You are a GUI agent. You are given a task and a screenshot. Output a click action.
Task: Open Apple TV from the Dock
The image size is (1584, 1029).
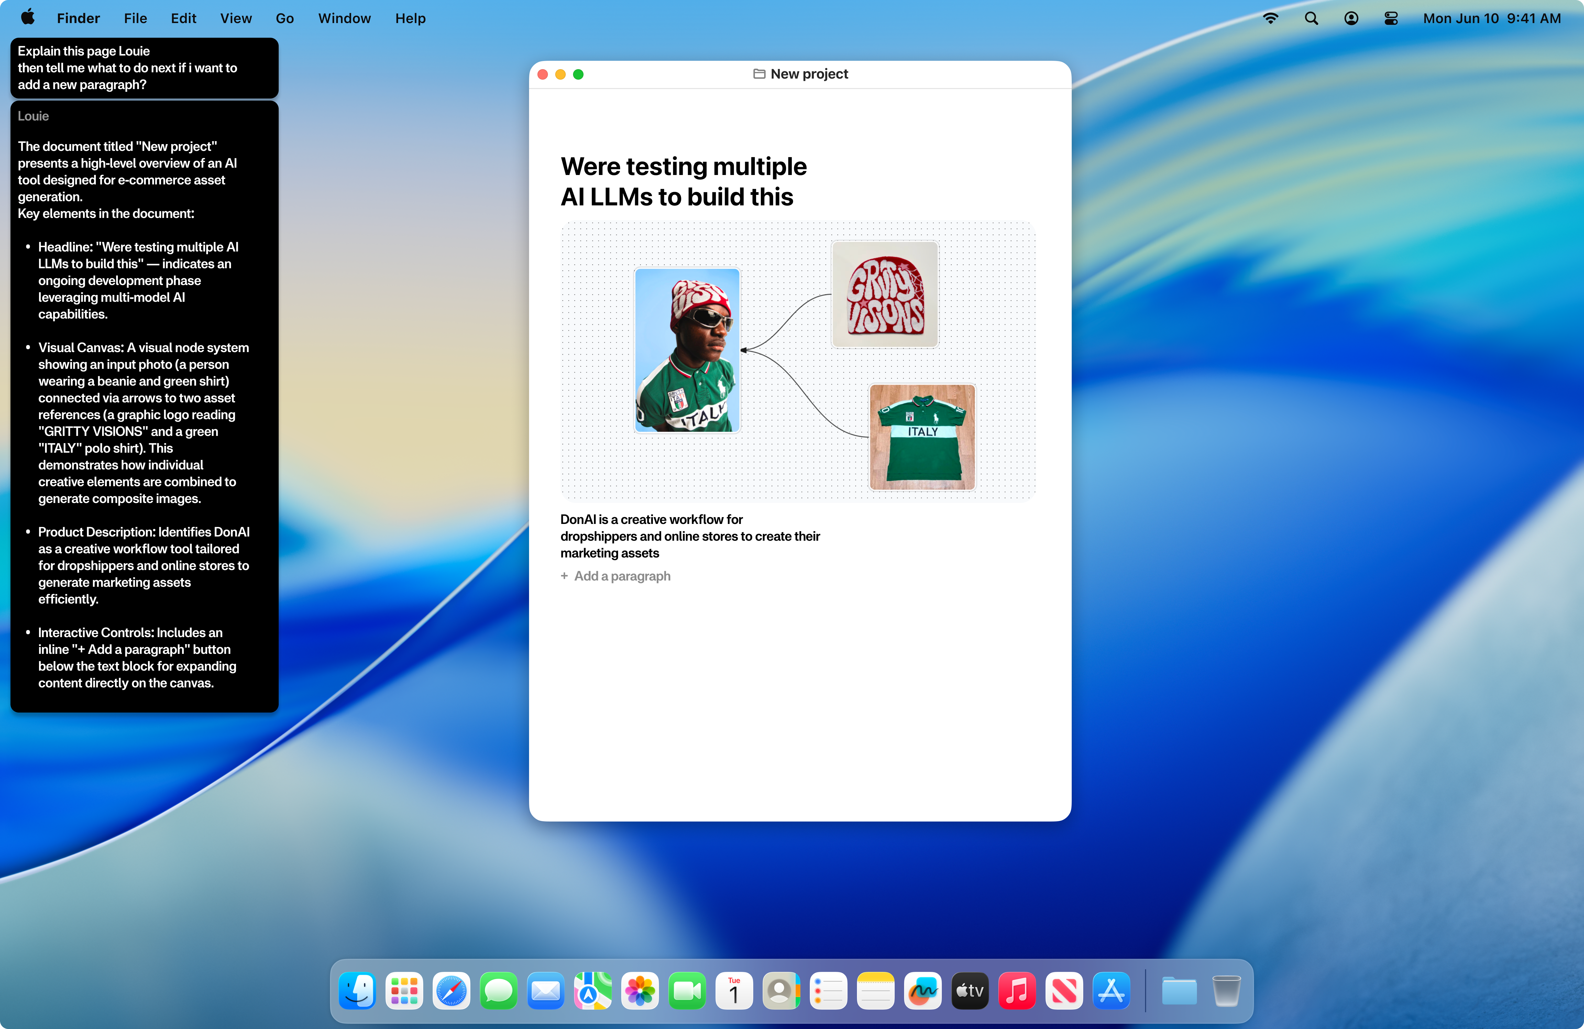[970, 990]
